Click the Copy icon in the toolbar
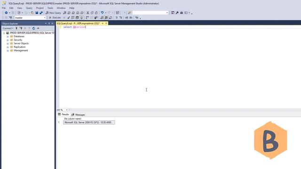The height and width of the screenshot is (169, 301). pyautogui.click(x=92, y=13)
